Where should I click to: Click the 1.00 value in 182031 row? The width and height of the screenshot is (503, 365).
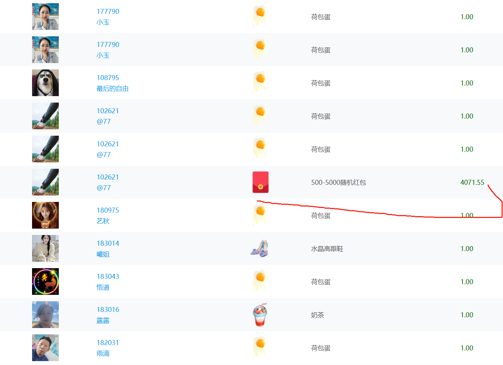[467, 348]
